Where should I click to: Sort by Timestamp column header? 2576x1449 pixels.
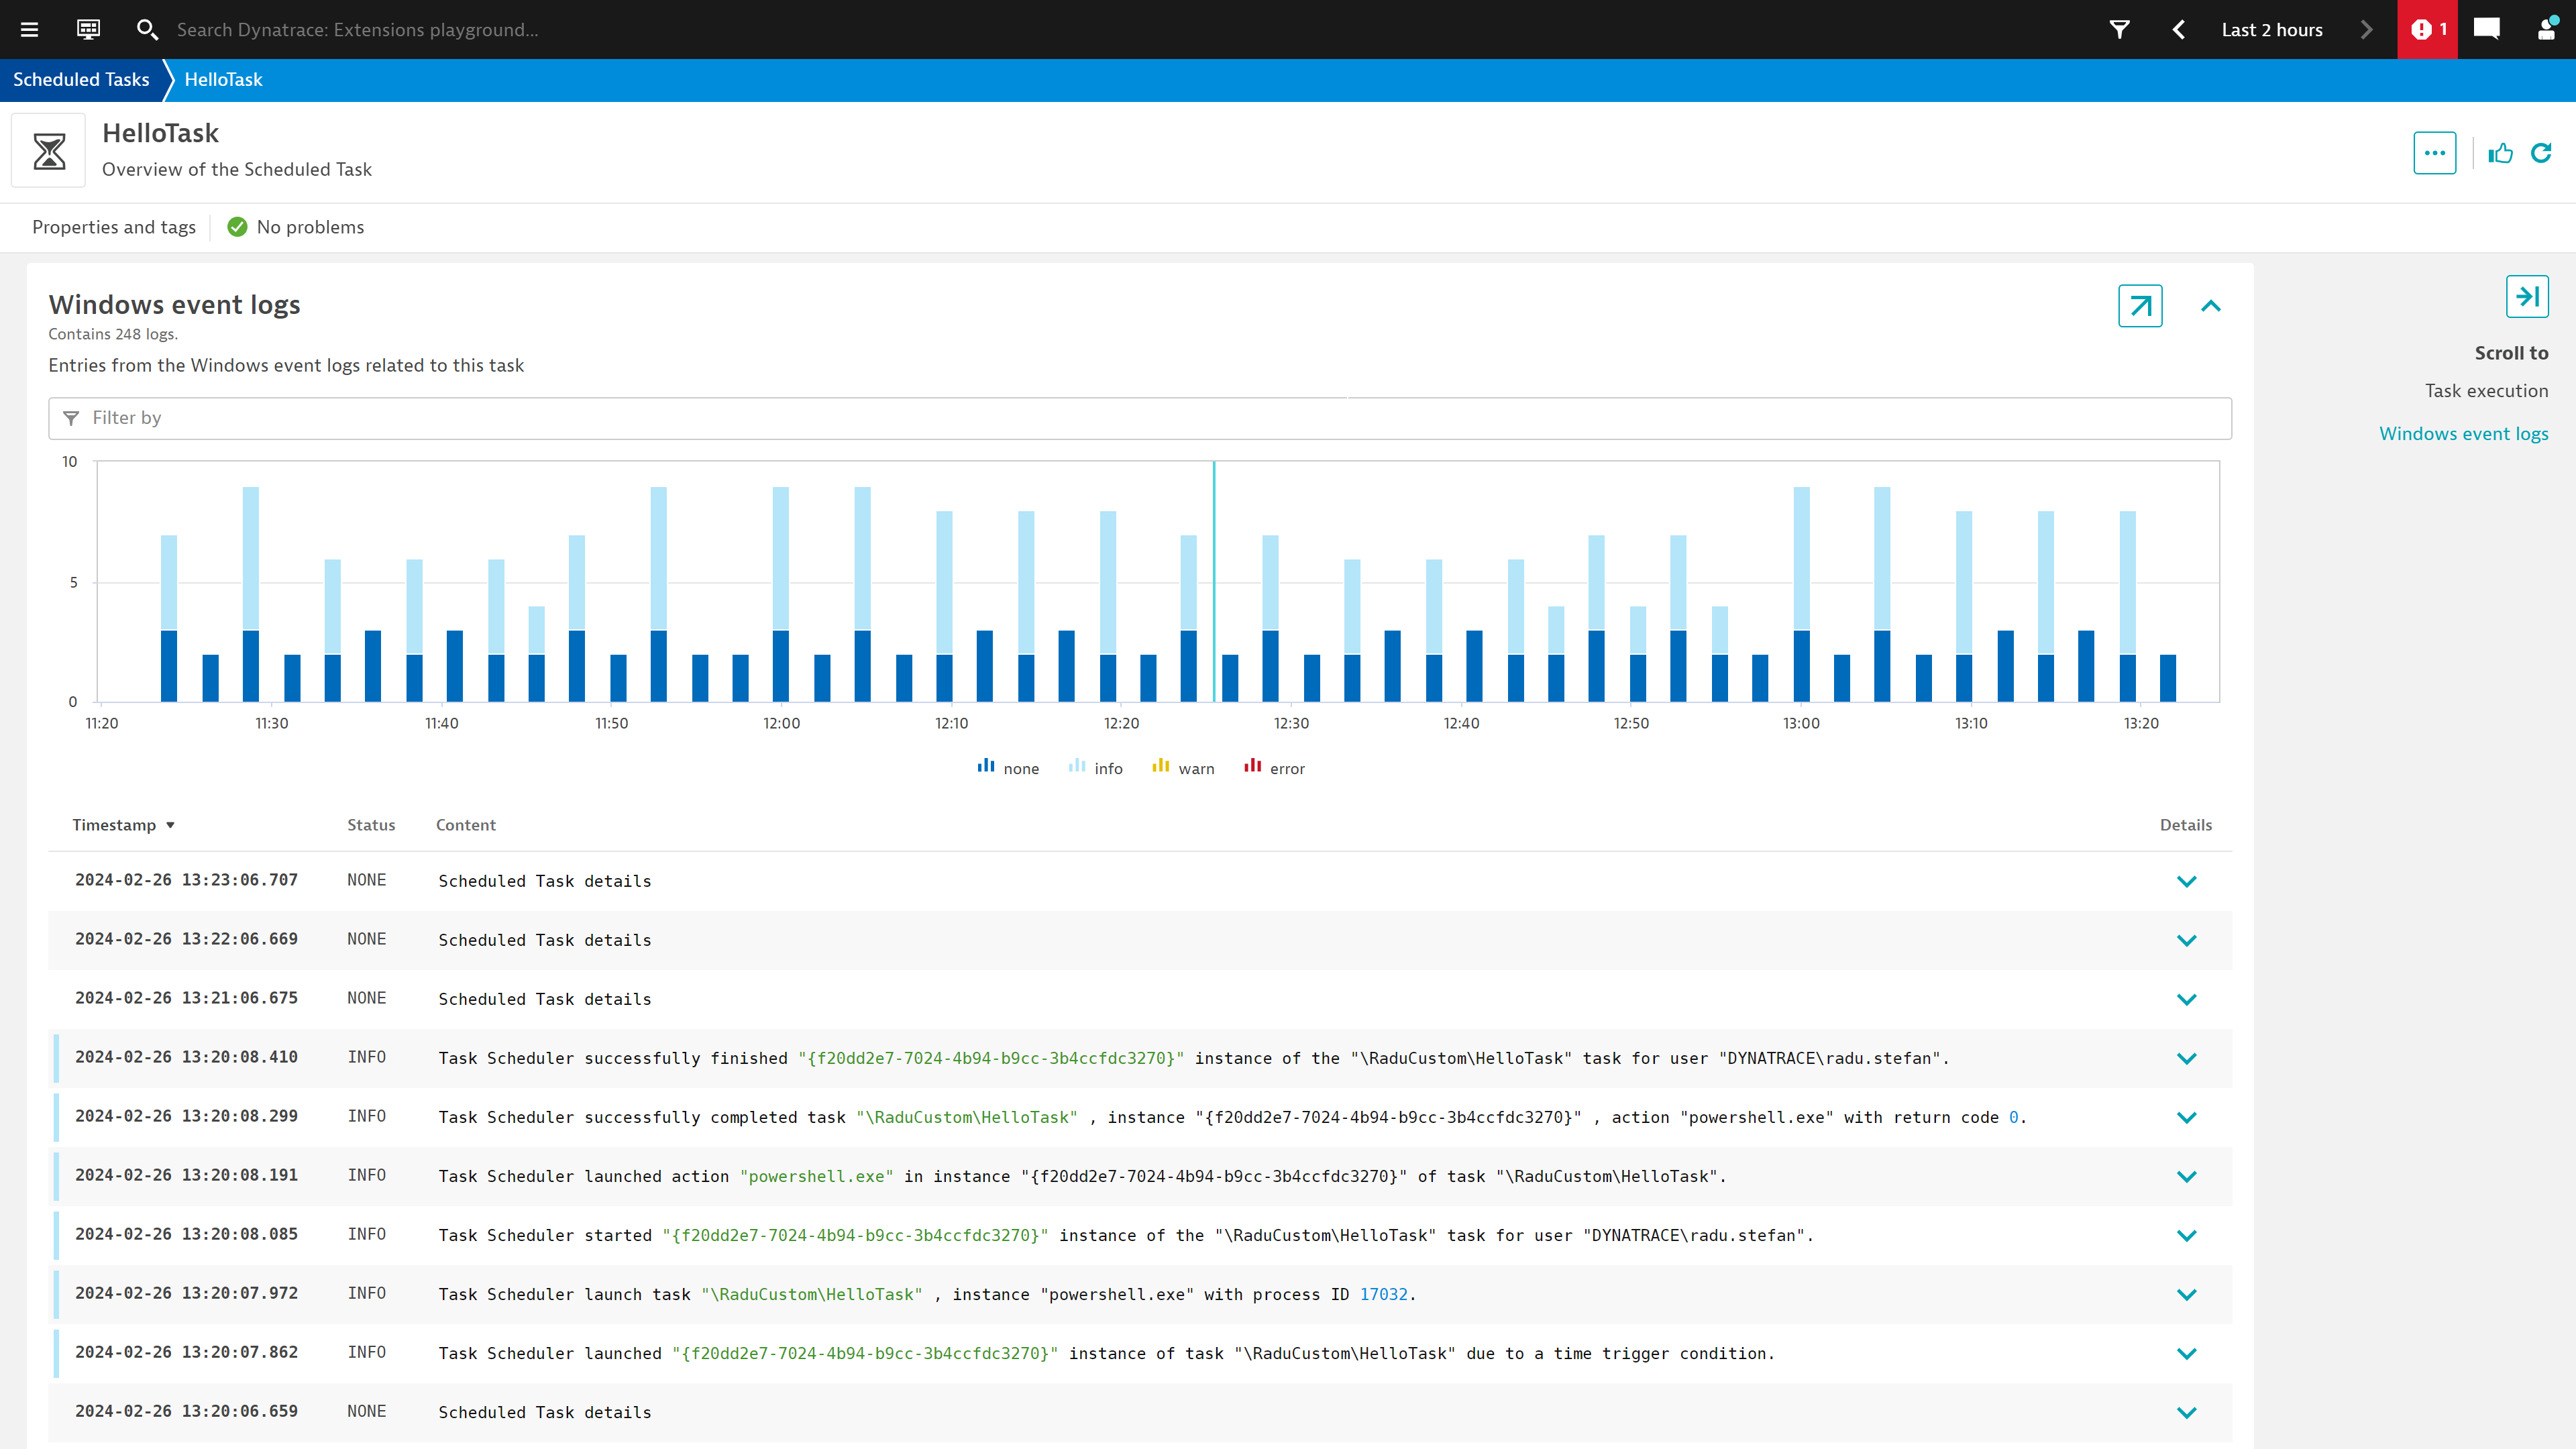(124, 825)
